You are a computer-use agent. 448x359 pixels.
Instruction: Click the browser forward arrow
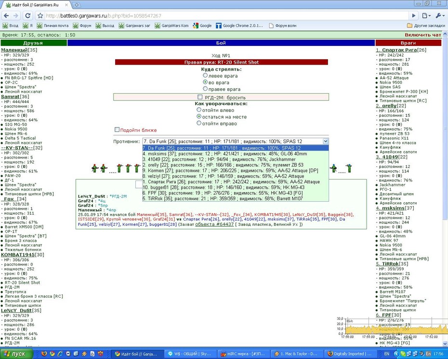tap(16, 16)
